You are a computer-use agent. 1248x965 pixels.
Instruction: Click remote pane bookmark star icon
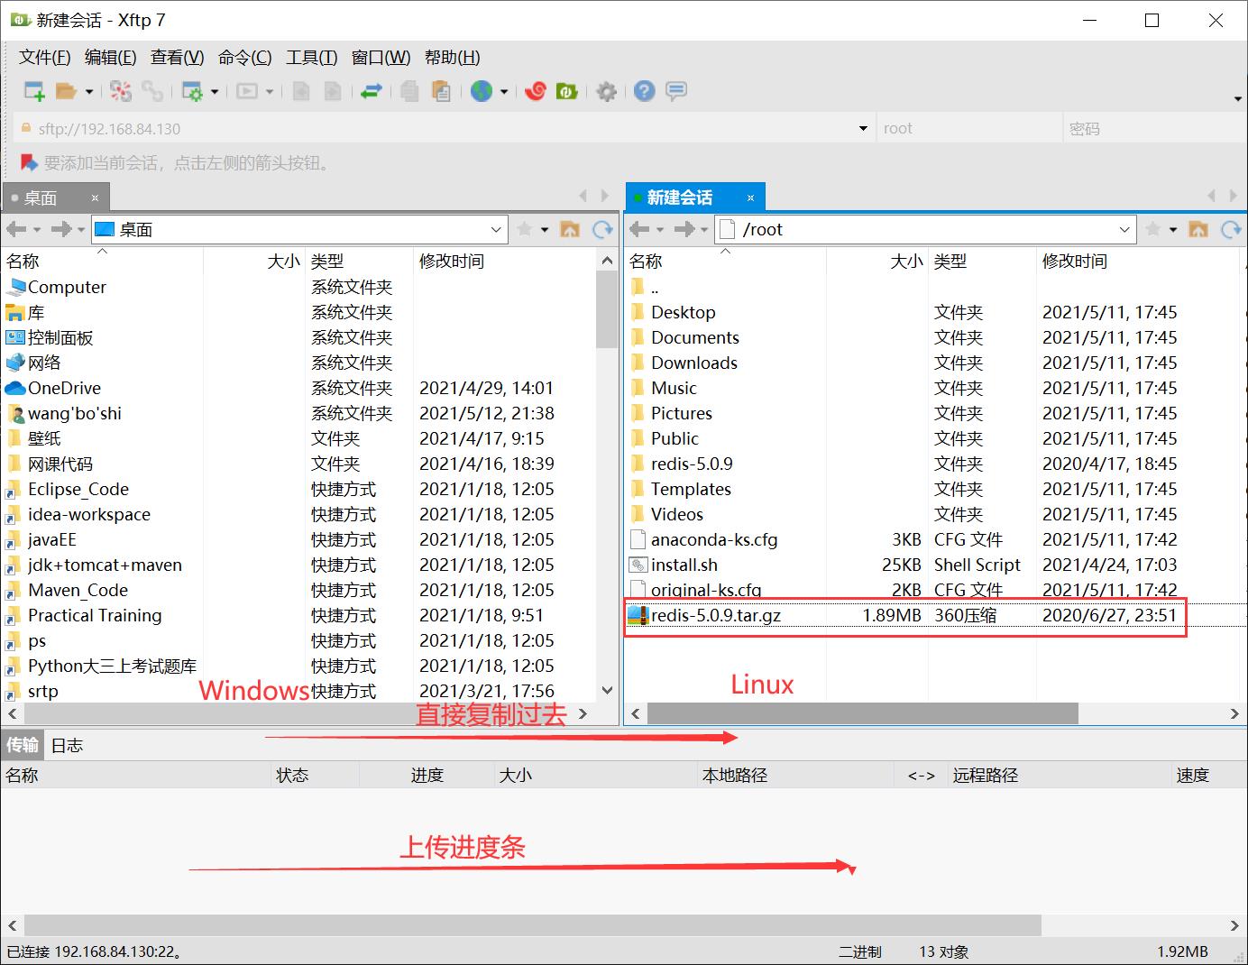point(1153,229)
